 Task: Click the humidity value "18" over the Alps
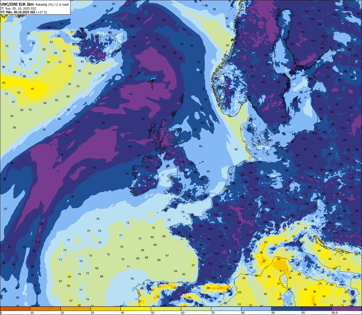pos(261,253)
